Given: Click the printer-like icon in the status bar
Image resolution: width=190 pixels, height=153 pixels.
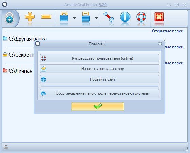Looking at the screenshot, I should (6, 147).
